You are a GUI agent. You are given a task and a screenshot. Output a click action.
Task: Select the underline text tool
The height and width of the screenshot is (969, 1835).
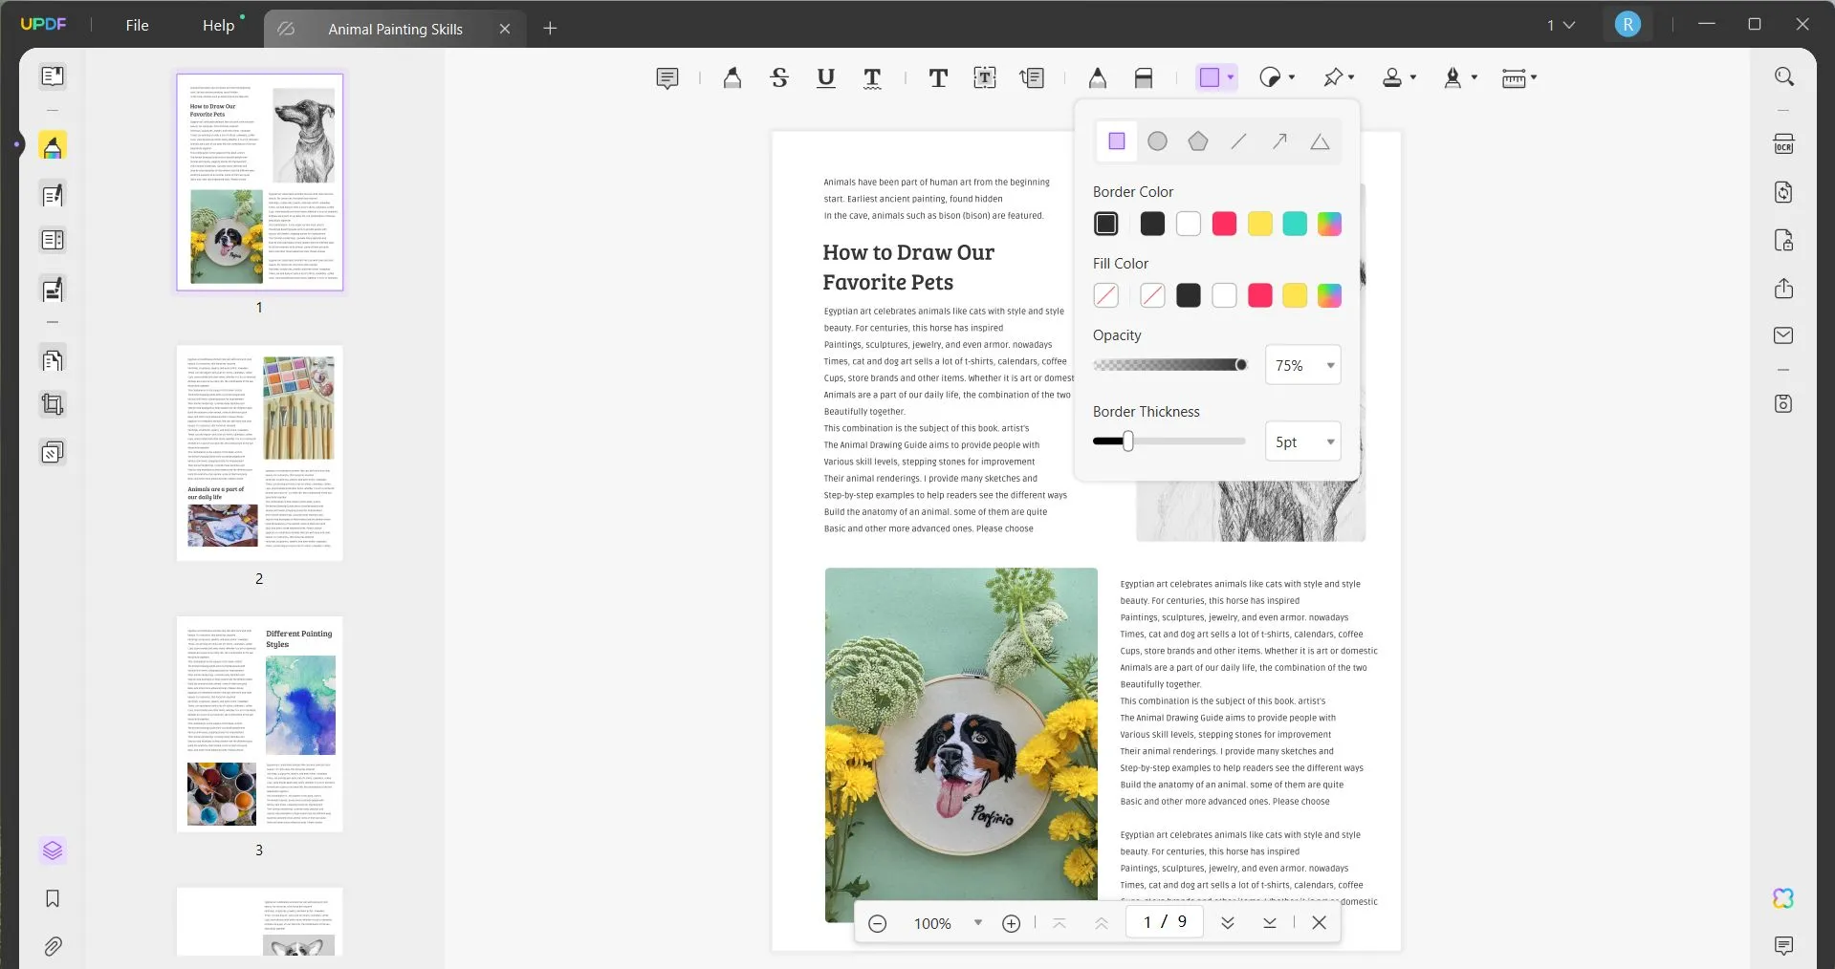(x=826, y=78)
